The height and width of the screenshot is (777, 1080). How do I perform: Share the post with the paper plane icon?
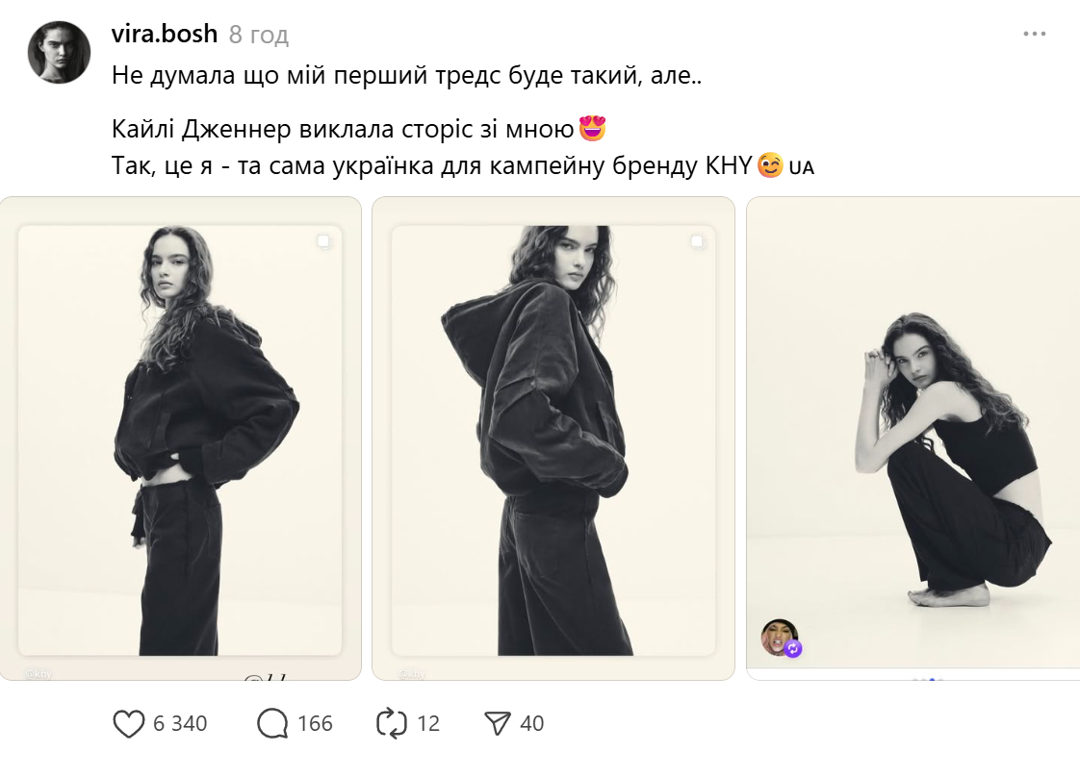[497, 724]
